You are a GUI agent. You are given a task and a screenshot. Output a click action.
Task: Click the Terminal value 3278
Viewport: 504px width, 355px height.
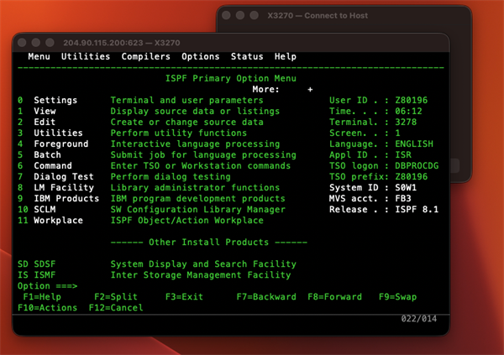point(406,122)
